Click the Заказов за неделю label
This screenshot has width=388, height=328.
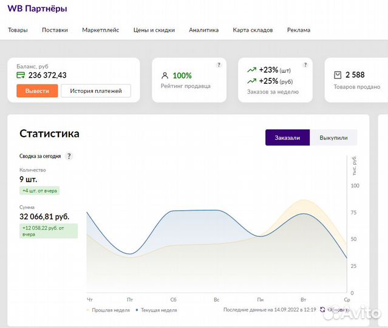point(273,92)
